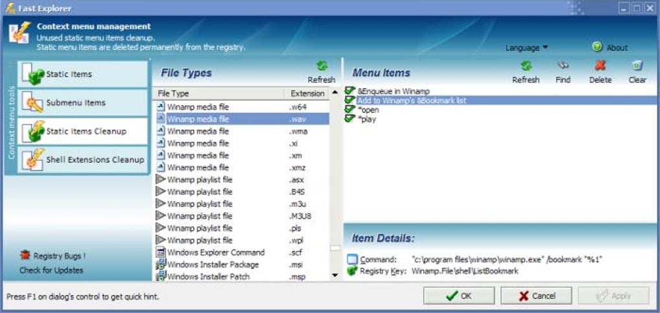Select the Winamp media file .xm row
The height and width of the screenshot is (313, 660).
point(241,156)
